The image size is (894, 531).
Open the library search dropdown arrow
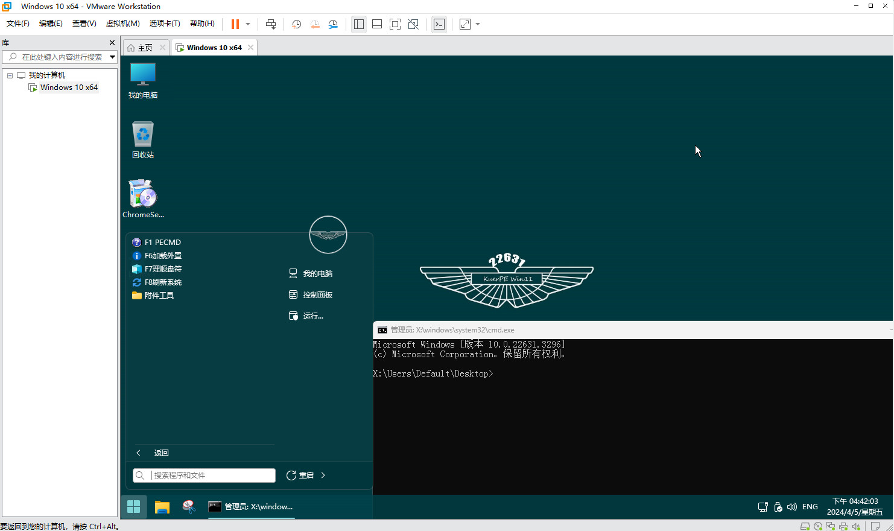click(x=113, y=57)
